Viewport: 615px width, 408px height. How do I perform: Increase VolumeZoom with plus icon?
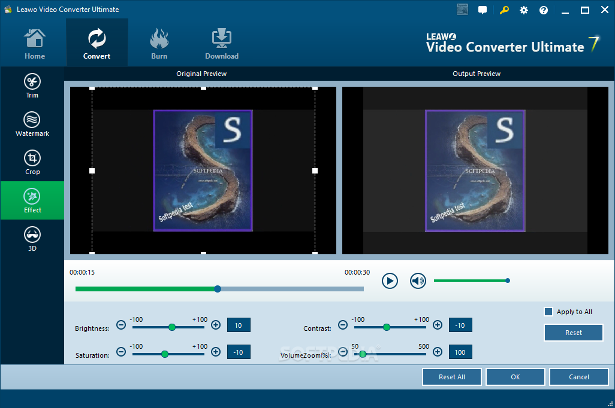[438, 352]
